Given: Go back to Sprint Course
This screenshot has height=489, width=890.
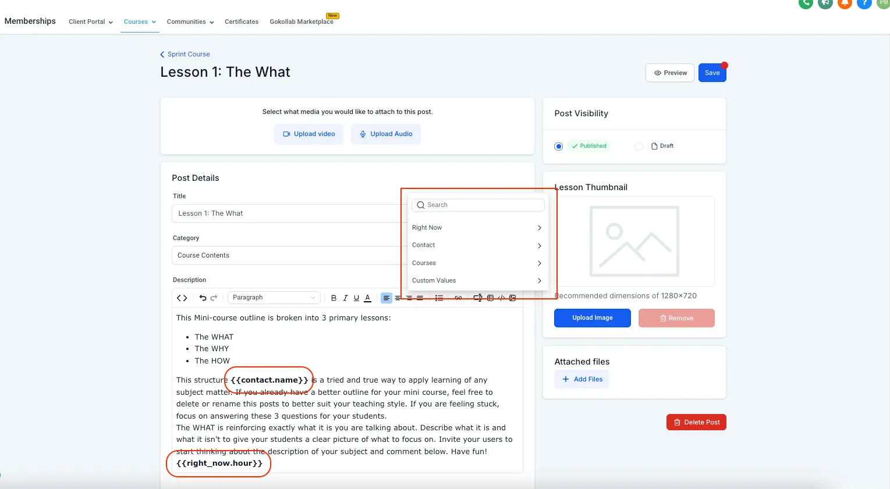Looking at the screenshot, I should click(x=185, y=54).
